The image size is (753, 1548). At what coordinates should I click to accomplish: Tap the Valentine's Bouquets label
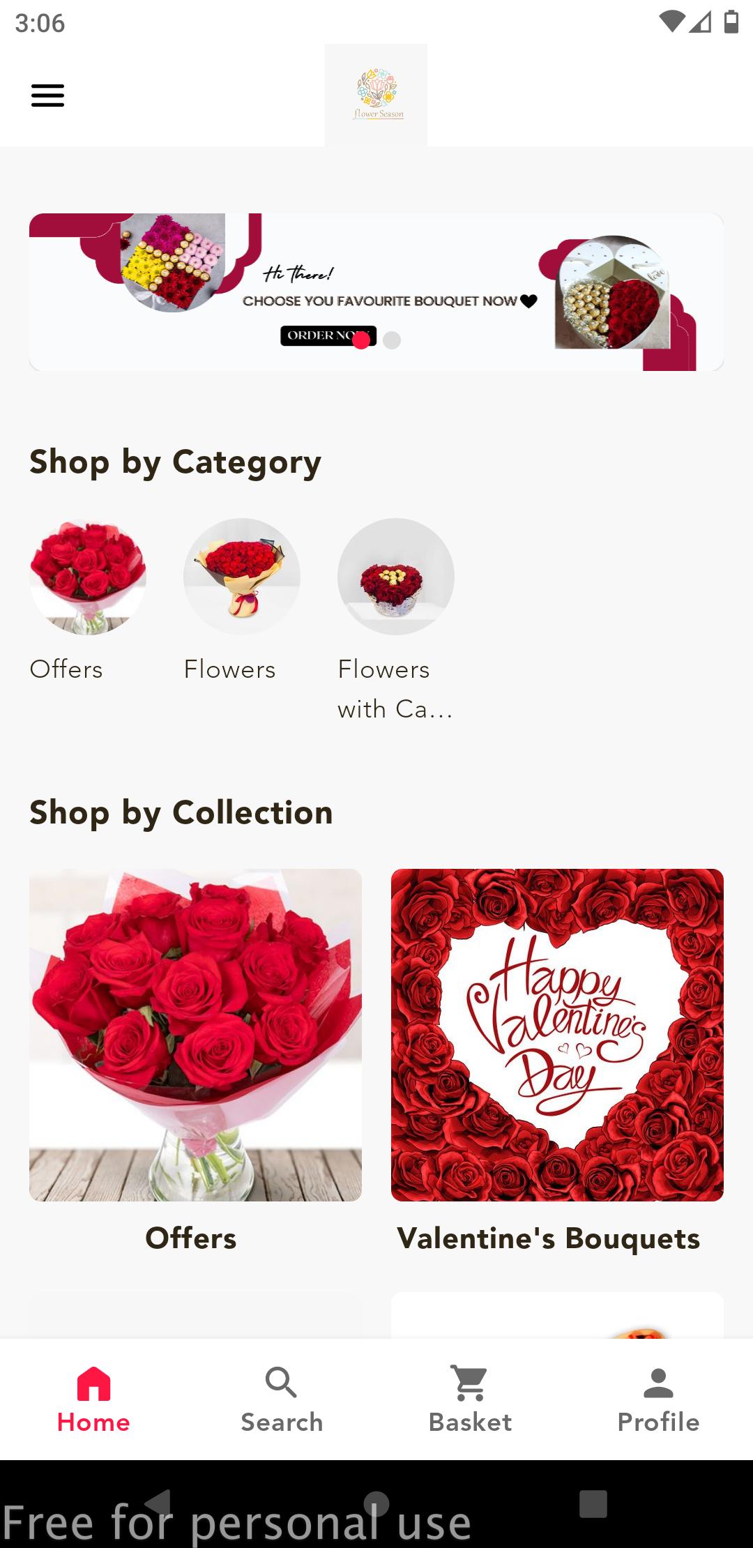coord(549,1239)
